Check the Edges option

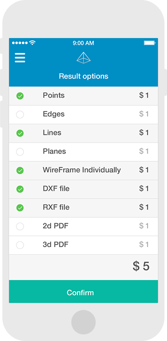[20, 115]
